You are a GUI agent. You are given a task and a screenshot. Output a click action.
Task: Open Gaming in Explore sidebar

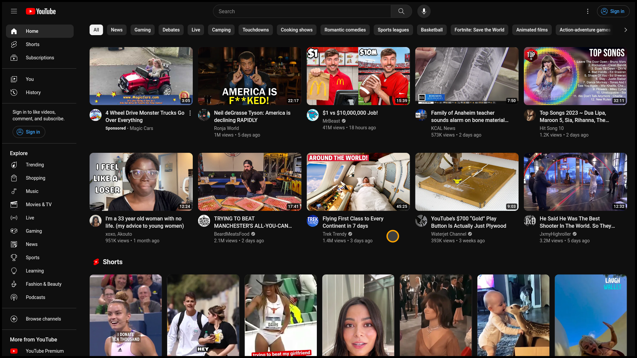[40, 231]
